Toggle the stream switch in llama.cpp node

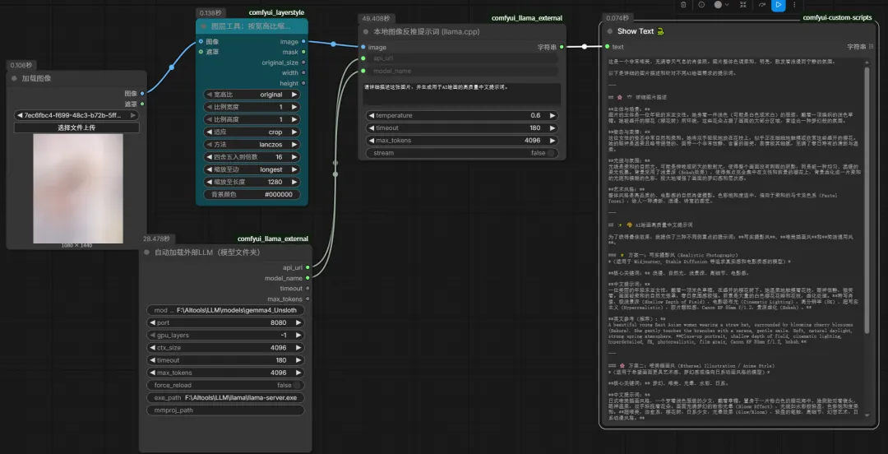click(x=553, y=153)
